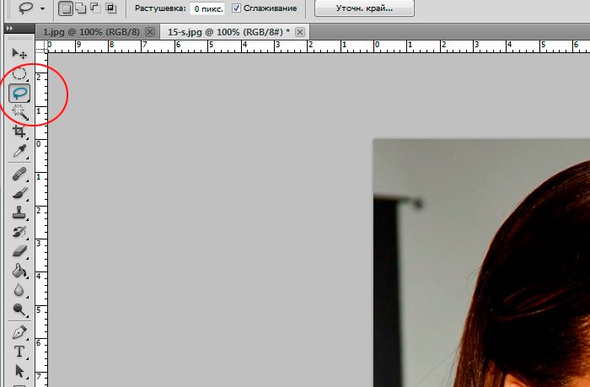Click the Растушевка feather input field

tap(207, 8)
